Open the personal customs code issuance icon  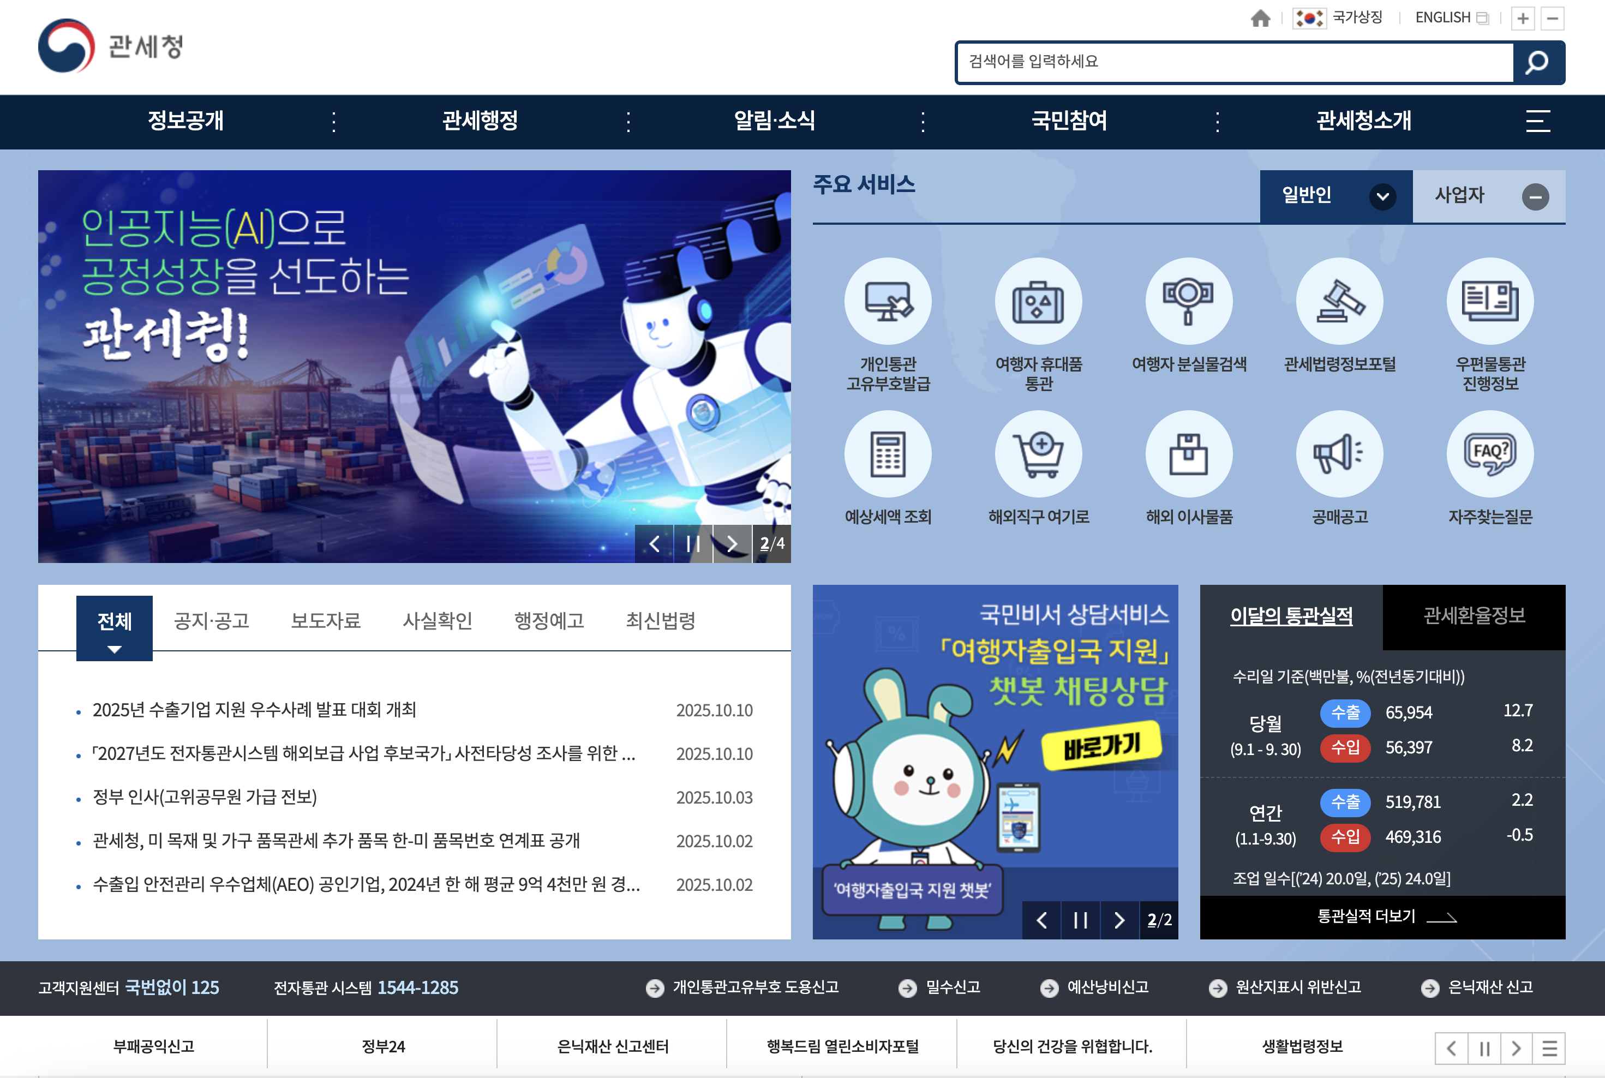pyautogui.click(x=888, y=301)
